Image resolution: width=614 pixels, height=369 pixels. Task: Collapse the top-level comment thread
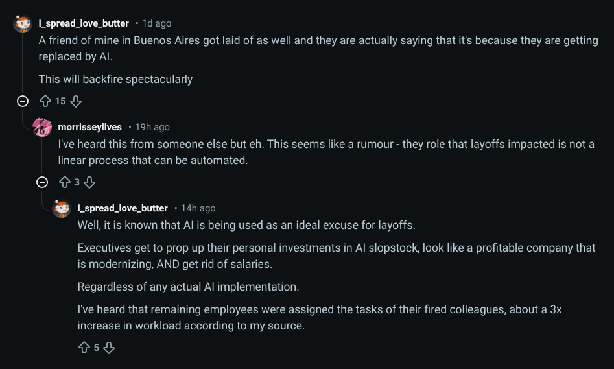tap(23, 101)
